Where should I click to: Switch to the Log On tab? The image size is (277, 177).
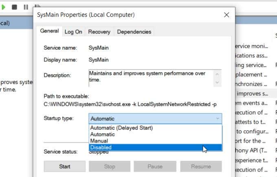pyautogui.click(x=73, y=31)
